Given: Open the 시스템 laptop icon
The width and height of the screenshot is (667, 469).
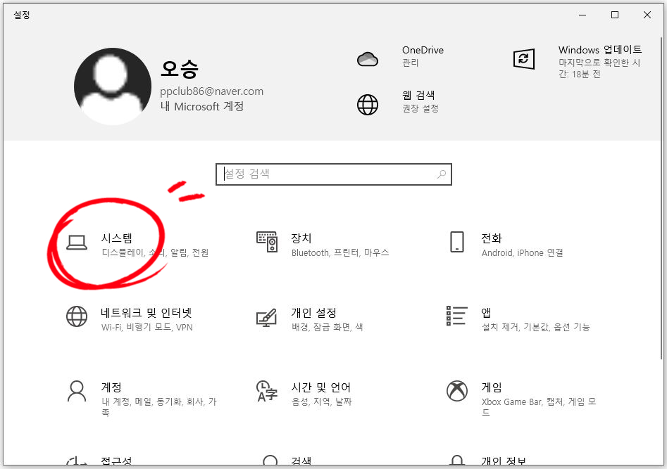Looking at the screenshot, I should coord(77,243).
